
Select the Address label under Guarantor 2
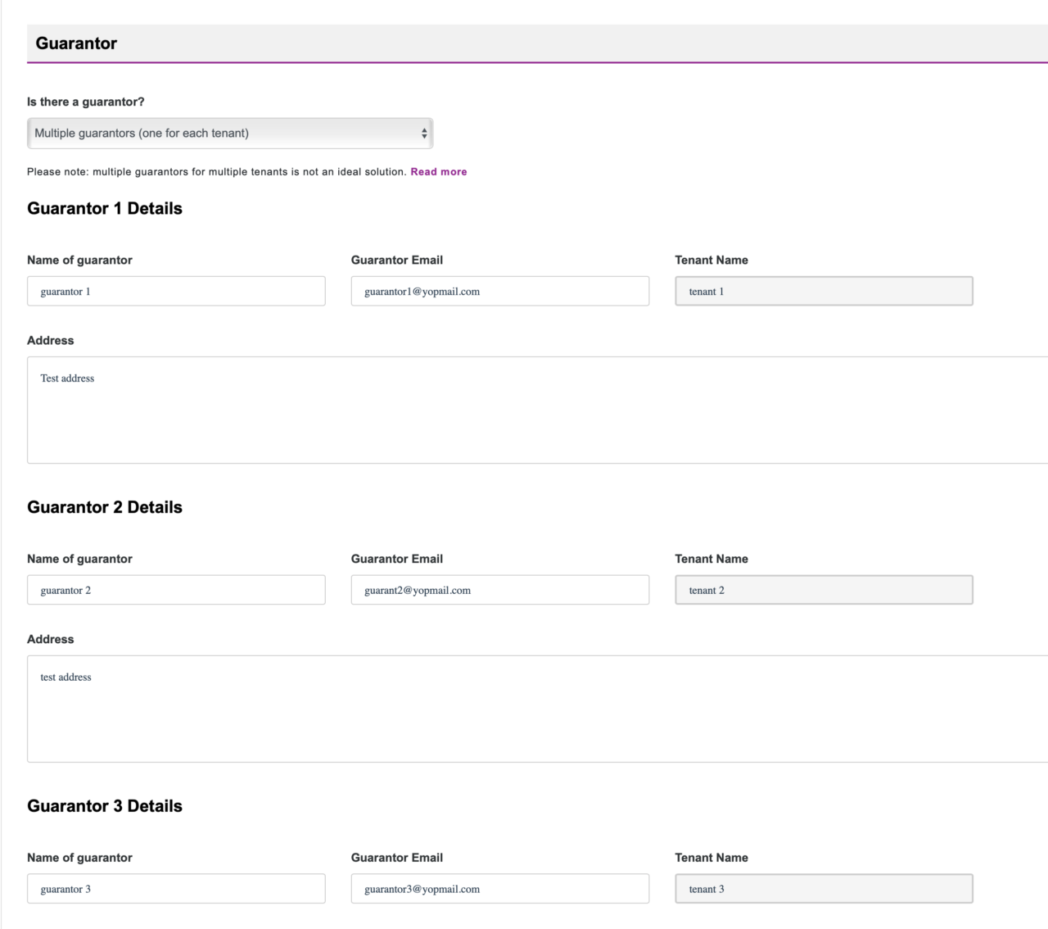(x=50, y=639)
